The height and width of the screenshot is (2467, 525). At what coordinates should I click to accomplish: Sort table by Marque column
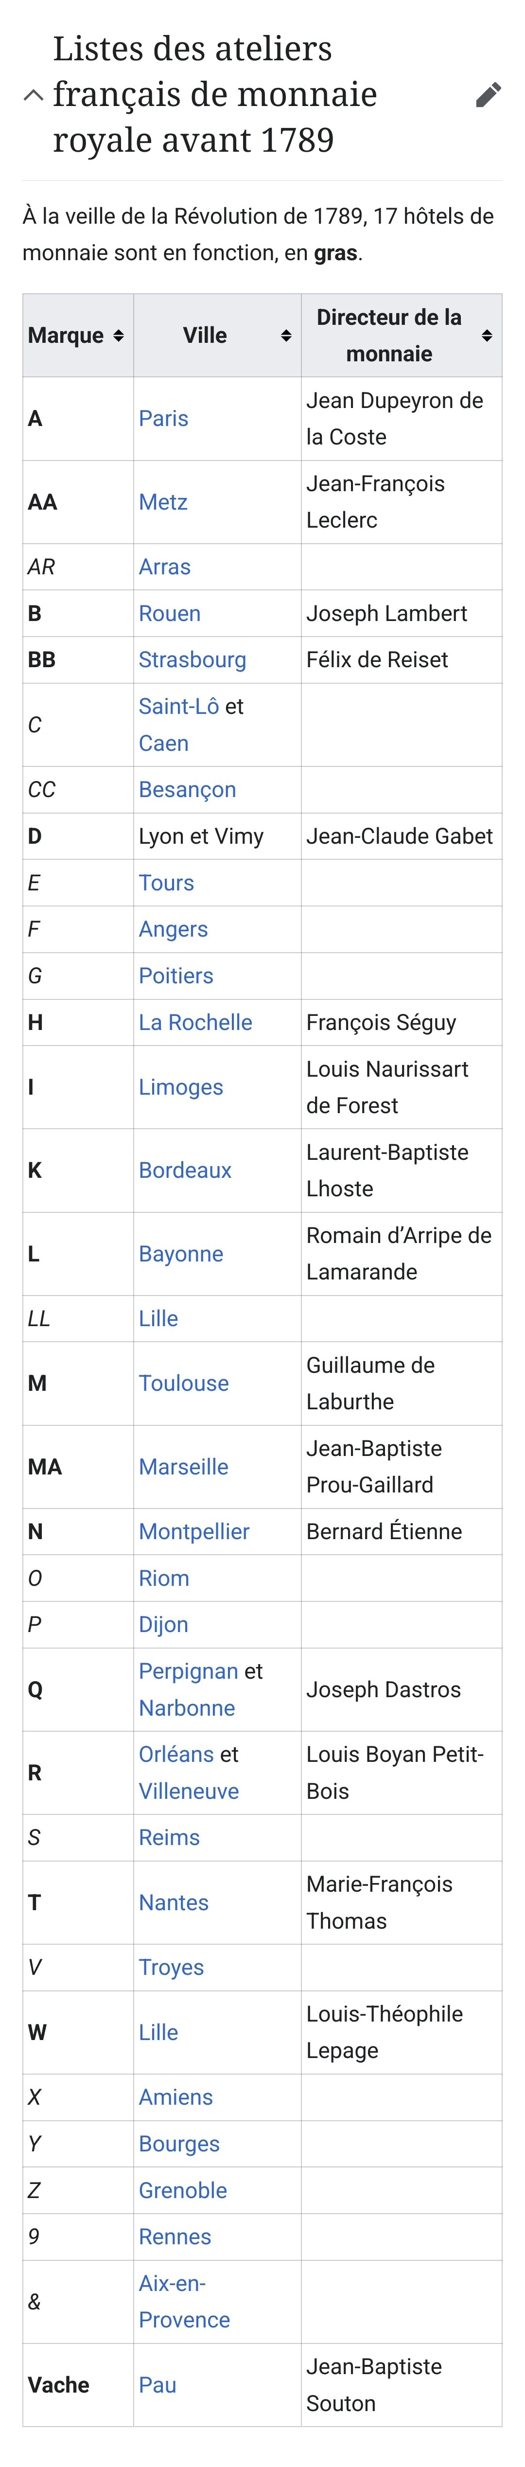point(118,335)
